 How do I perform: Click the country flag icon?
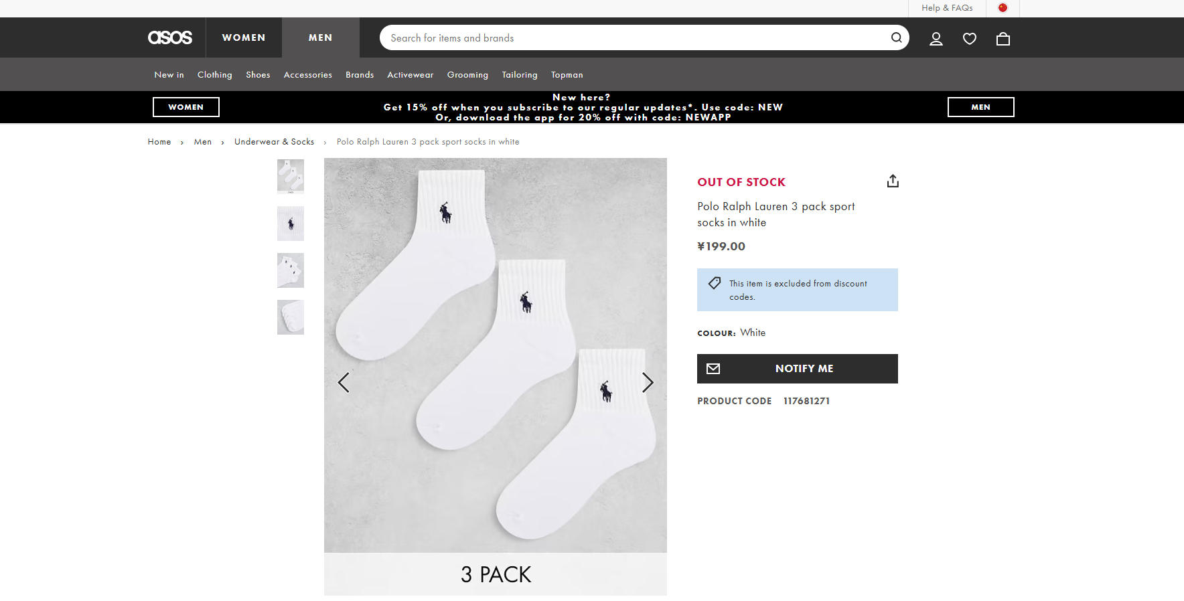(1003, 8)
